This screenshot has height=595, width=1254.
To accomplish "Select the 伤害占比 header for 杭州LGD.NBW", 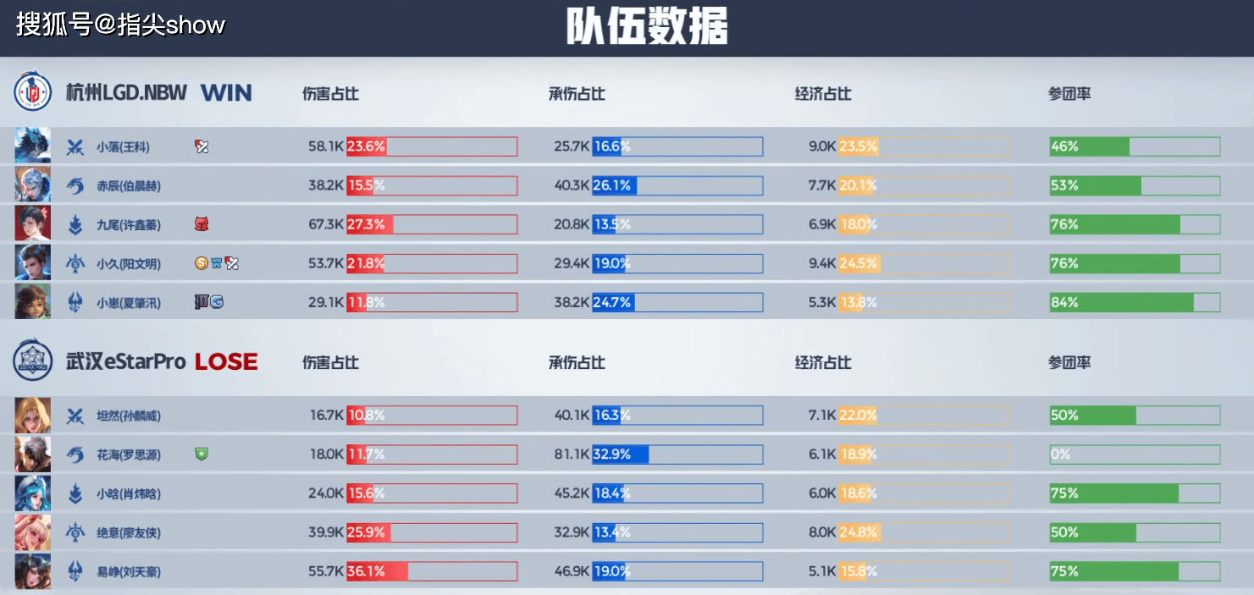I will tap(330, 94).
